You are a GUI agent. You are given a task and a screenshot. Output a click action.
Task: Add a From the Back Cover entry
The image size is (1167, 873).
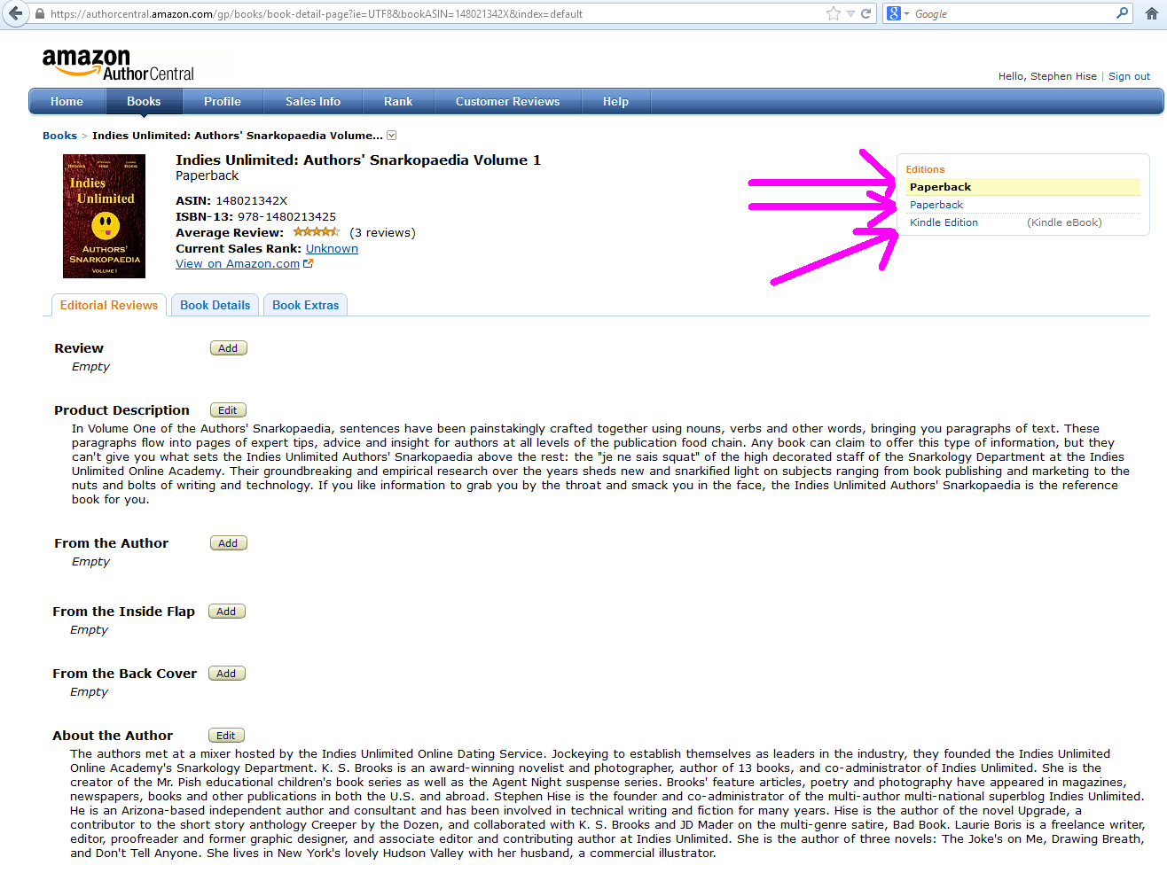pyautogui.click(x=226, y=674)
